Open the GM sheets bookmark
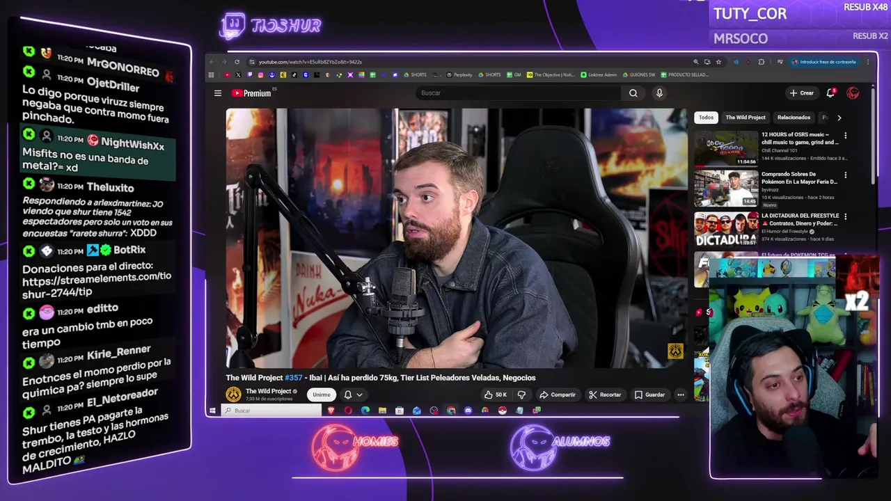 514,75
